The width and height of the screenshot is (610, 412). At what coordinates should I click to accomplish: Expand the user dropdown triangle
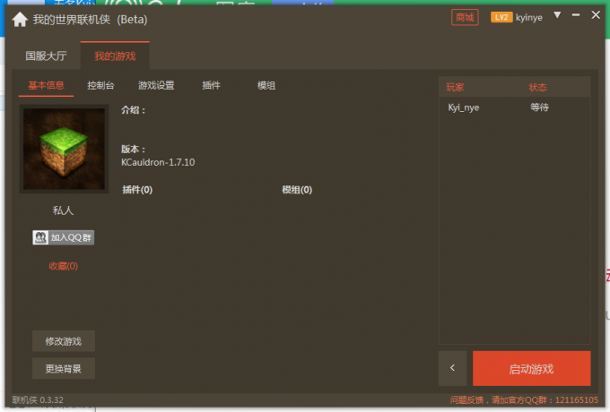(x=557, y=15)
